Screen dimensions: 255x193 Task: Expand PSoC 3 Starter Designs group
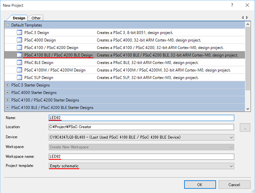7,85
